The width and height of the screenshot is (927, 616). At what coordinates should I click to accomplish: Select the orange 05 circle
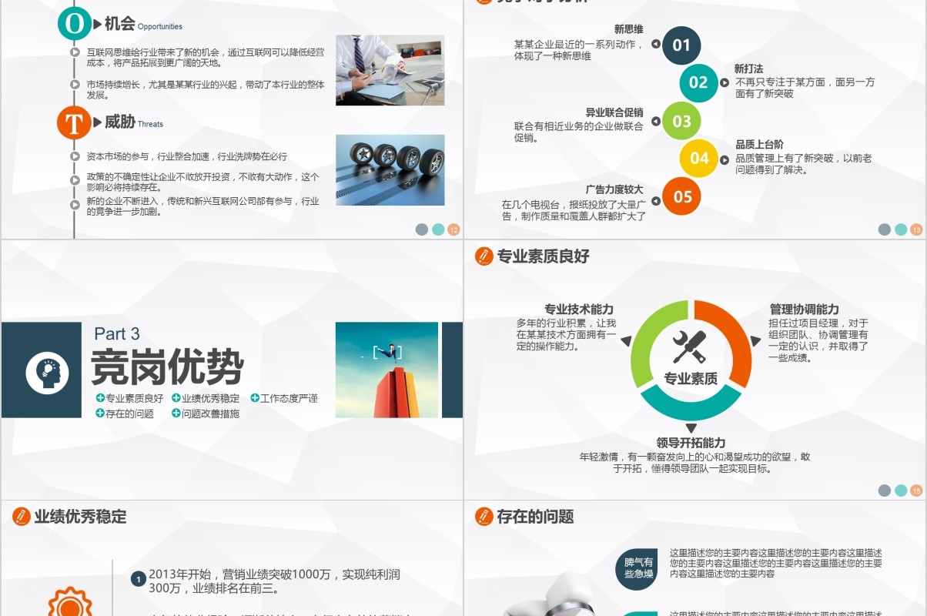tap(682, 196)
